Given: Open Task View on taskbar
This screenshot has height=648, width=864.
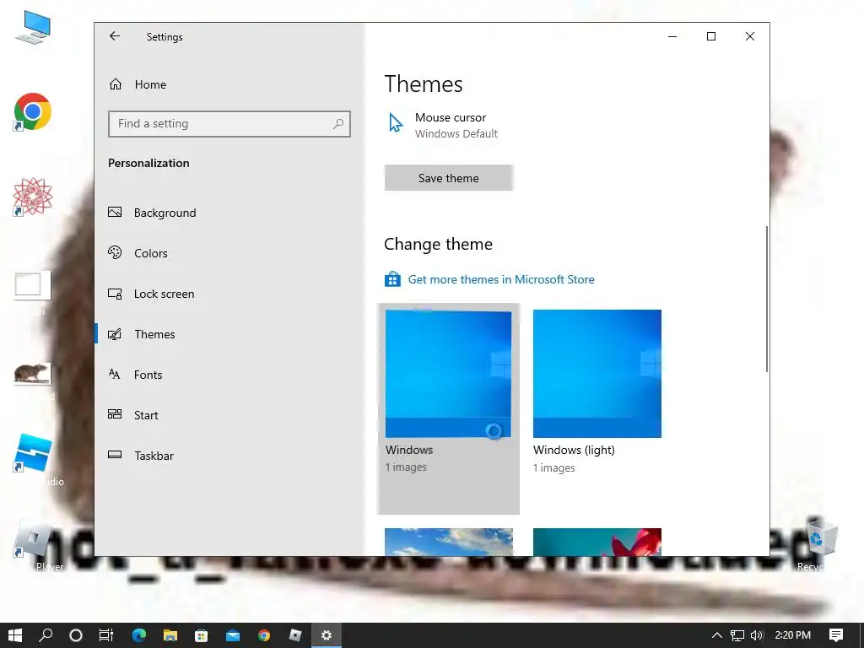Looking at the screenshot, I should pos(105,635).
